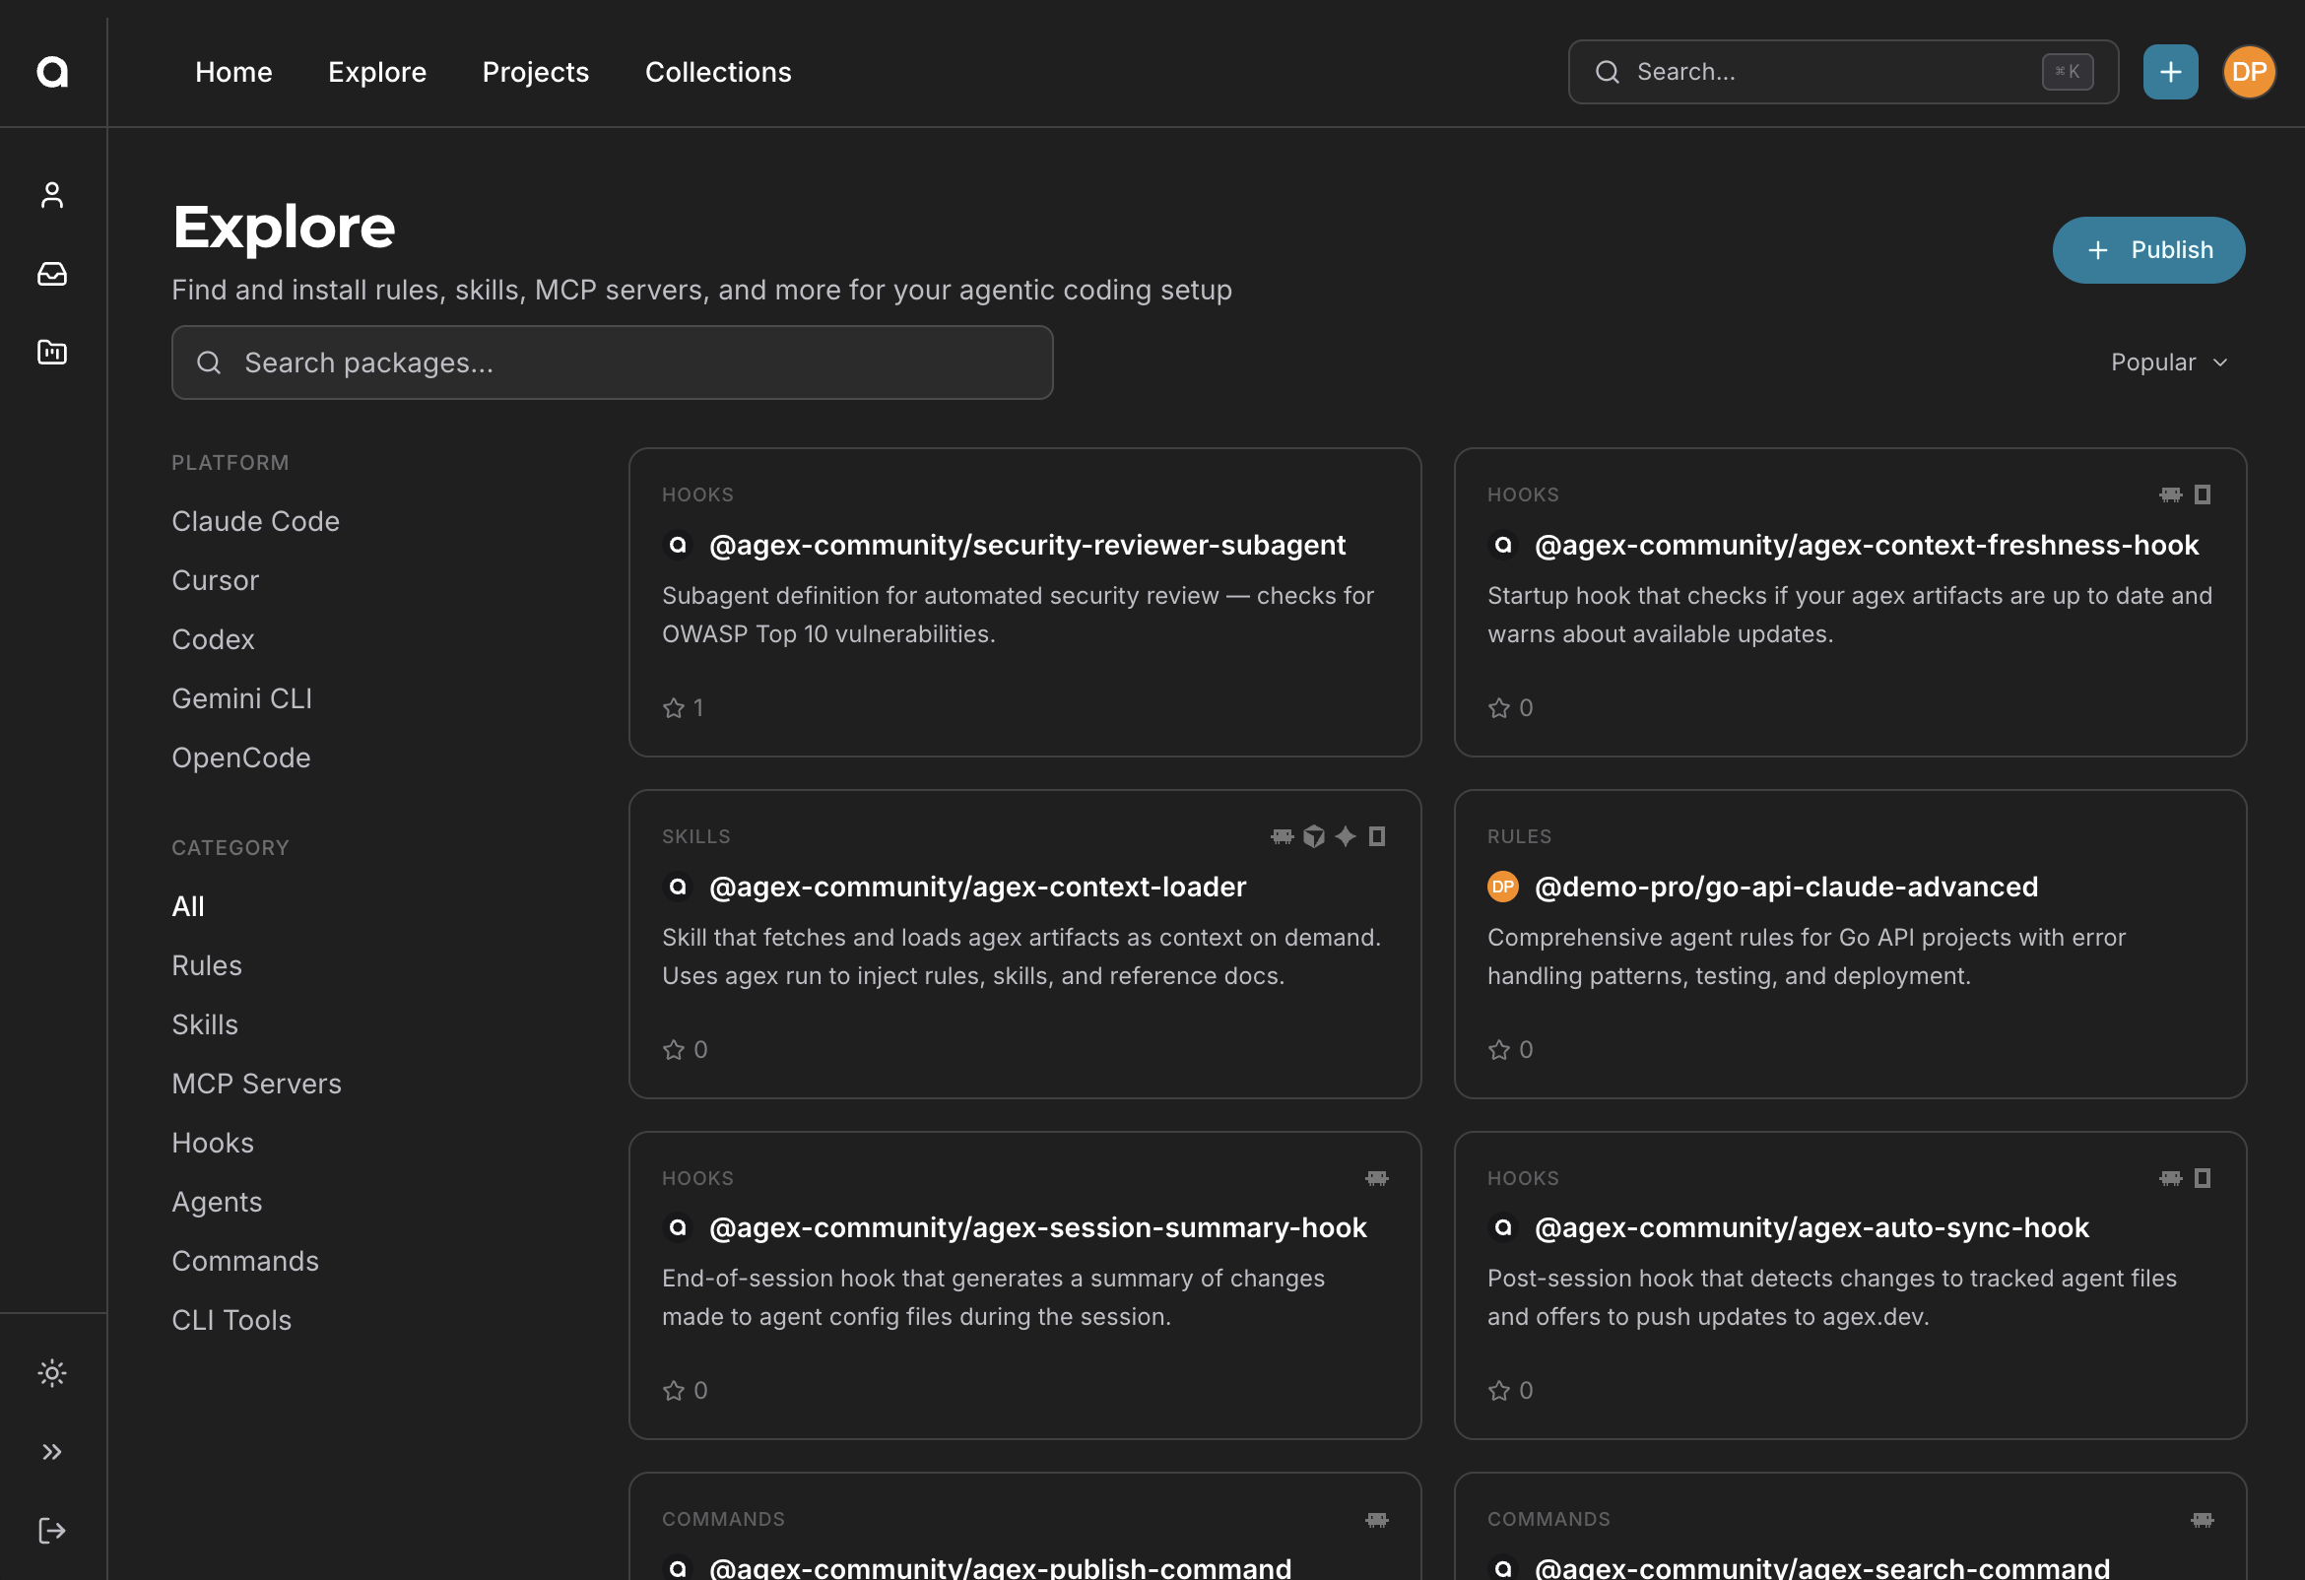Open the inbox icon in the sidebar
2305x1580 pixels.
pyautogui.click(x=52, y=274)
